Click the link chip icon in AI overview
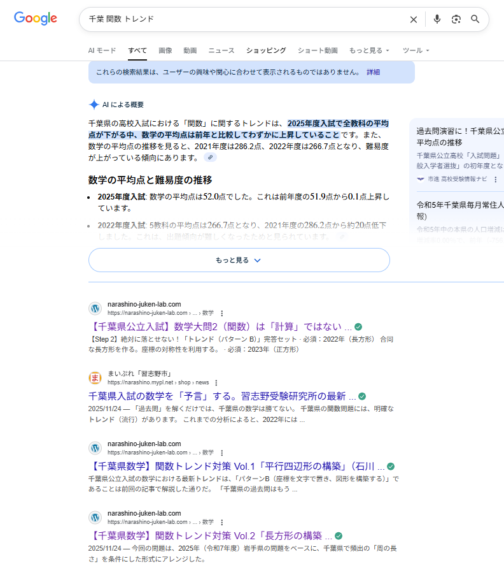504x566 pixels. click(x=210, y=157)
